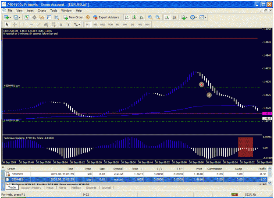Open the Insert menu
This screenshot has height=198, width=274.
30,11
